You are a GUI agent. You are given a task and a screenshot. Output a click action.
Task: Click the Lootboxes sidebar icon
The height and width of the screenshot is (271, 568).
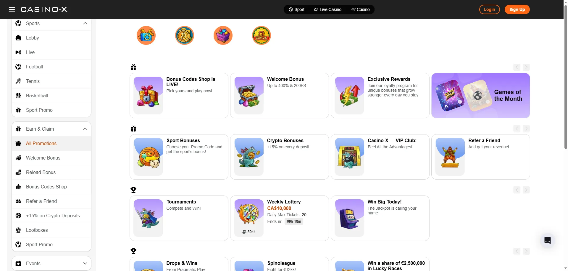point(18,230)
